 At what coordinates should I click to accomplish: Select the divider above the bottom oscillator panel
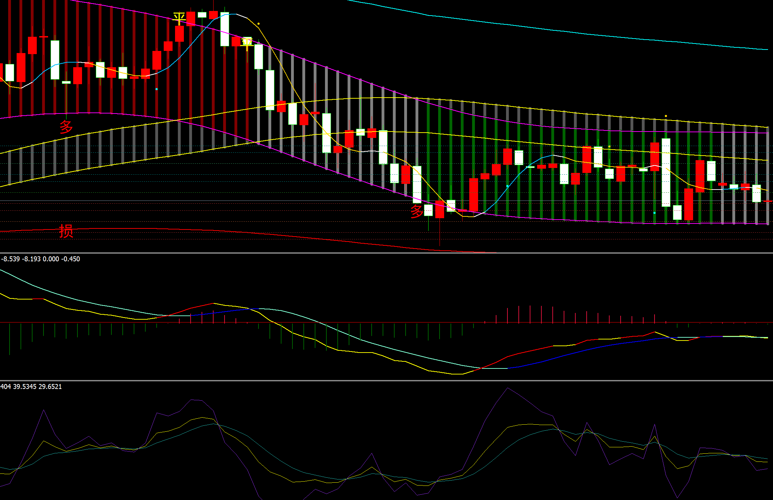386,380
